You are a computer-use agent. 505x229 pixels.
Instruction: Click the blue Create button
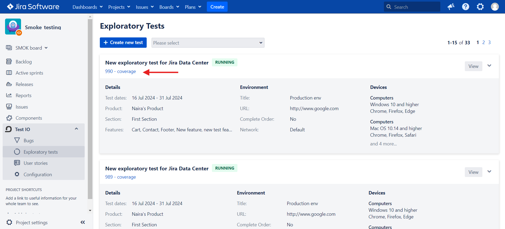pyautogui.click(x=217, y=7)
